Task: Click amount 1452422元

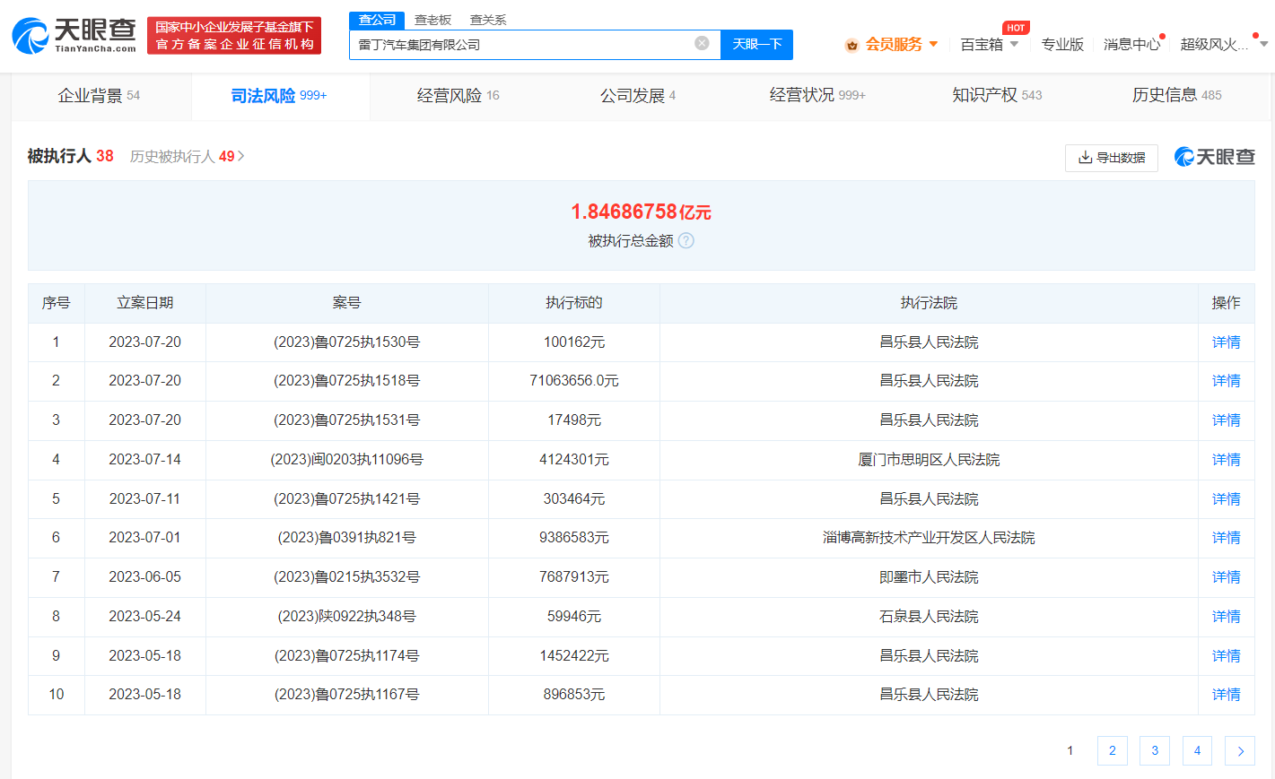Action: 574,656
